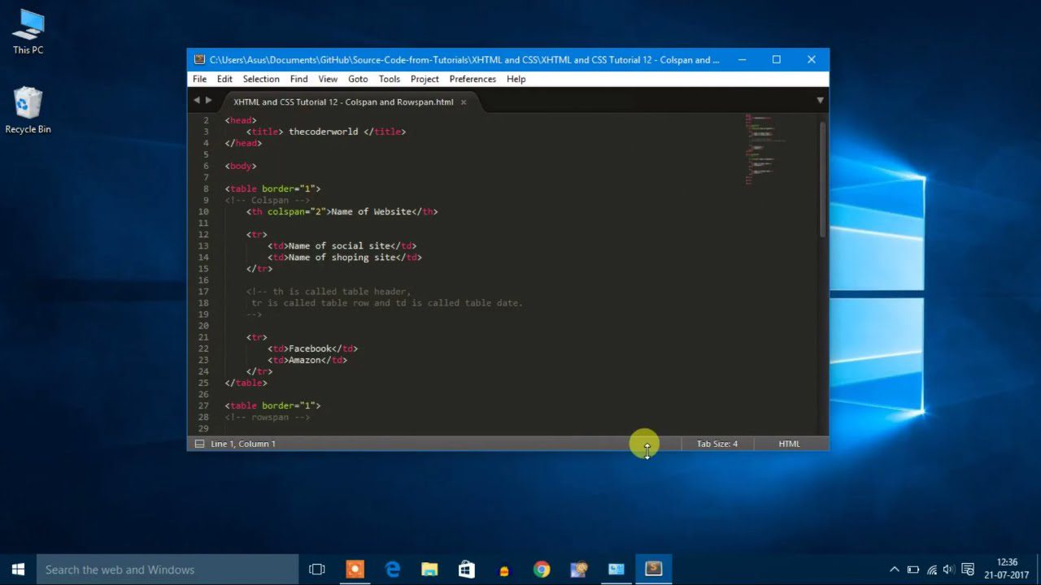1041x585 pixels.
Task: Select the Colspan and Rowspan.html tab
Action: 343,102
